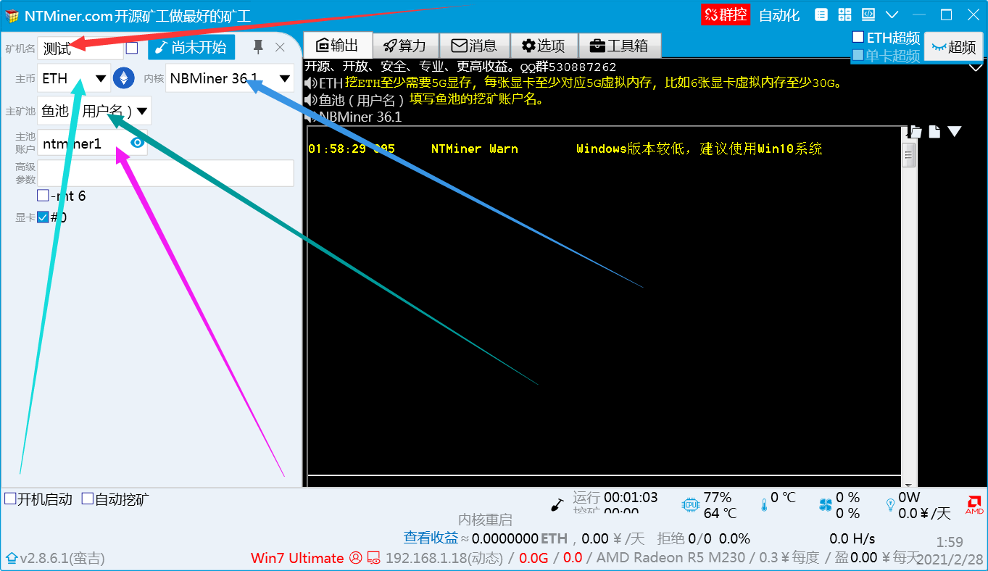
Task: Click the 运行 00:01:03 runtime text
Action: pyautogui.click(x=615, y=498)
